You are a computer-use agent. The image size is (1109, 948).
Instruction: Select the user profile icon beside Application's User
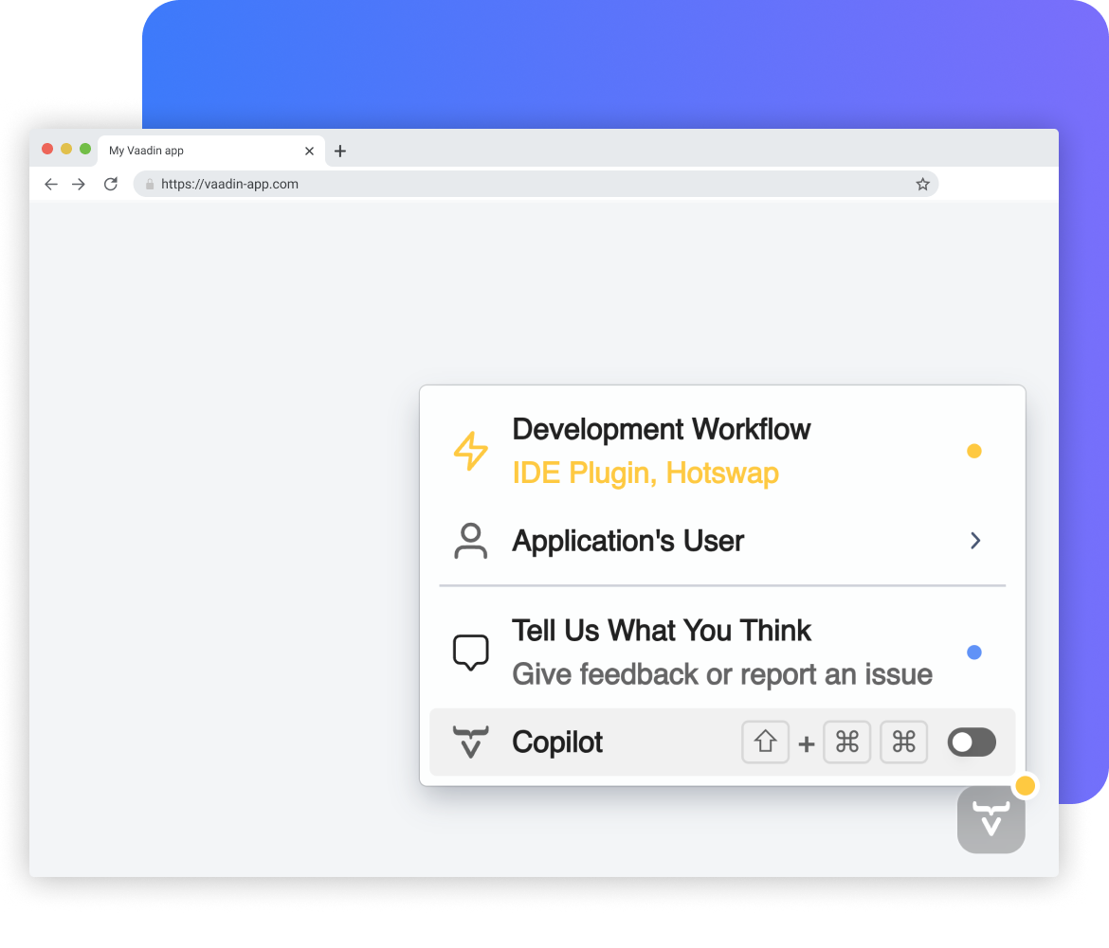click(x=471, y=541)
